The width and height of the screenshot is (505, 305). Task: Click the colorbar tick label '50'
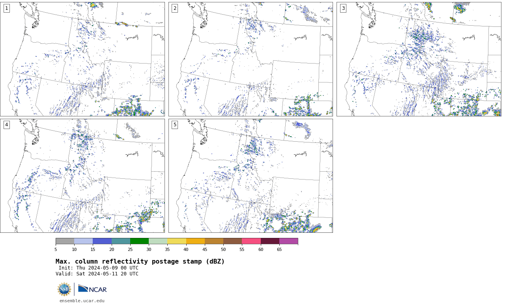pyautogui.click(x=223, y=250)
